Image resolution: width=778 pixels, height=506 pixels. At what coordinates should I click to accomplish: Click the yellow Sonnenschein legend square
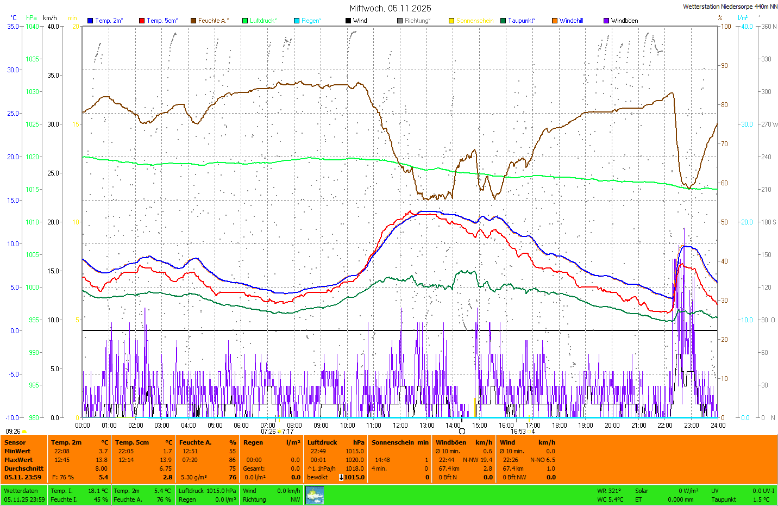pos(451,21)
